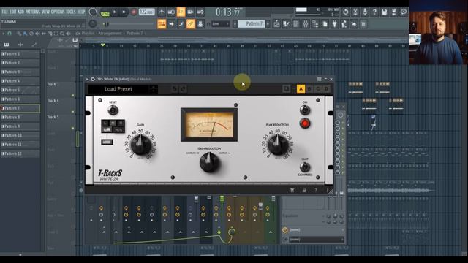Click the render/export microphone icon
The image size is (468, 263).
365,12
